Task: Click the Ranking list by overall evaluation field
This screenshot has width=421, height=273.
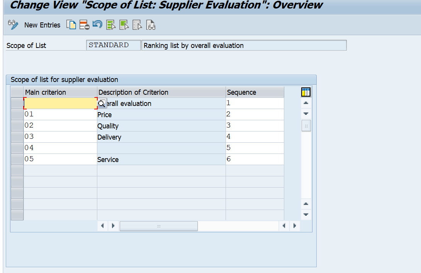Action: click(244, 45)
